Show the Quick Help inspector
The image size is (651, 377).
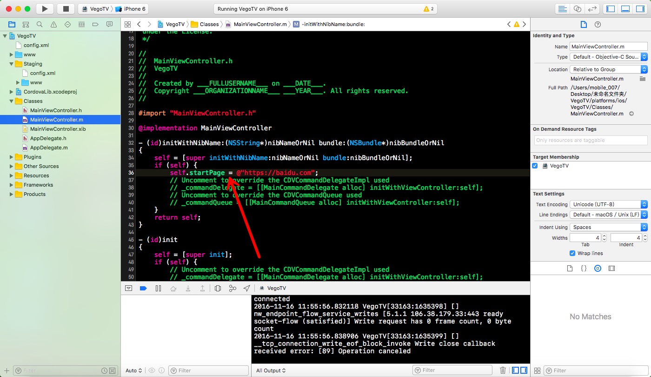(x=598, y=24)
